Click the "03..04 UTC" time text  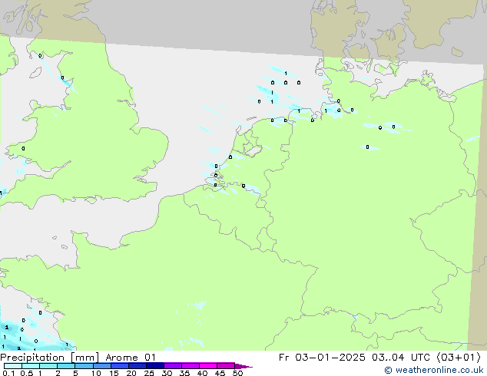pos(401,358)
